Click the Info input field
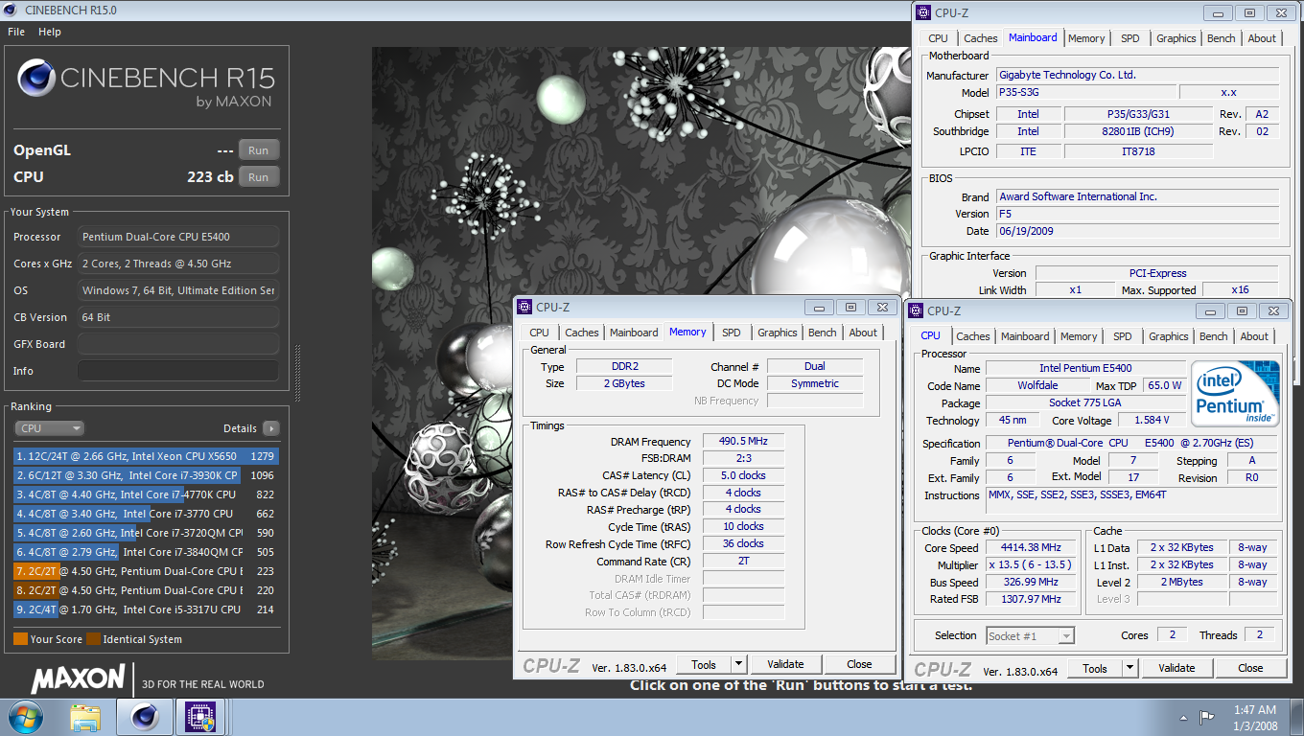The image size is (1304, 736). [178, 371]
